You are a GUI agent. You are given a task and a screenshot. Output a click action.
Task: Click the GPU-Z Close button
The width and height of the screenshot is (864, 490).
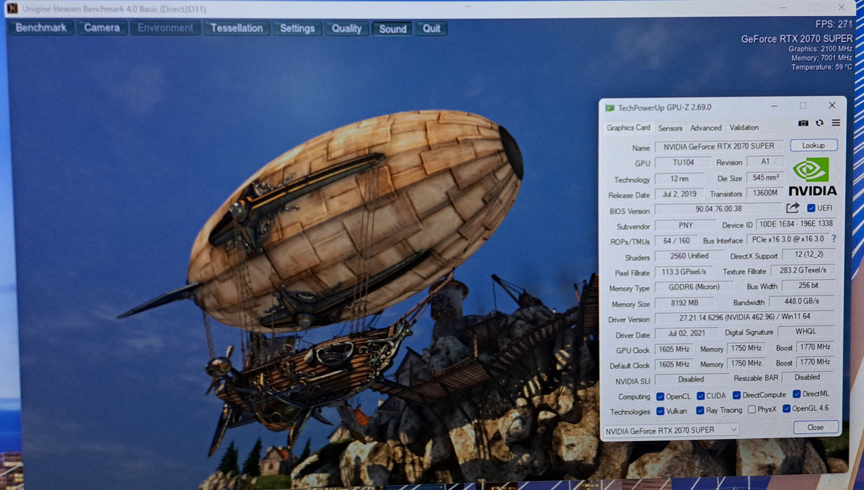[816, 427]
